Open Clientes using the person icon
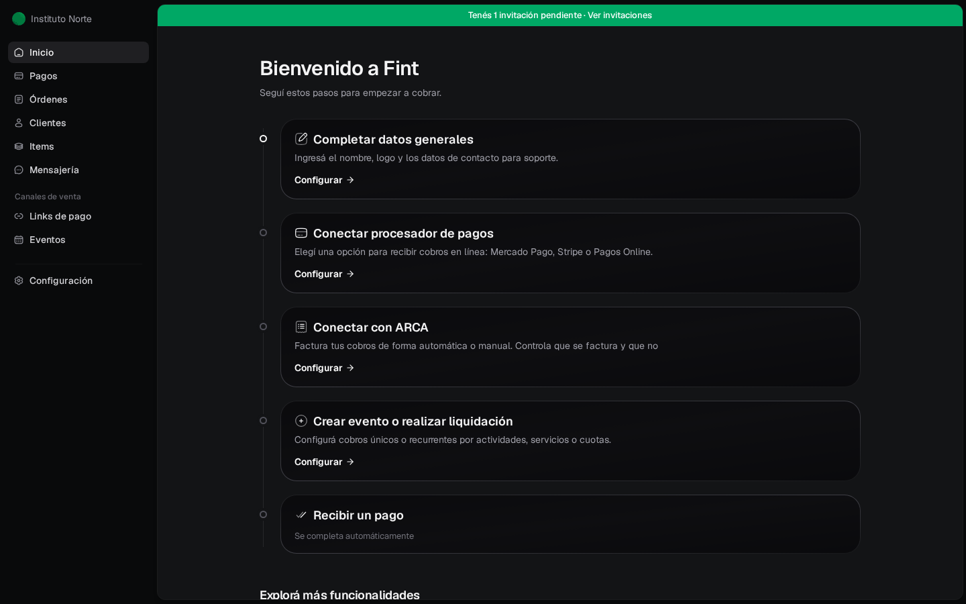The image size is (966, 604). click(x=19, y=123)
